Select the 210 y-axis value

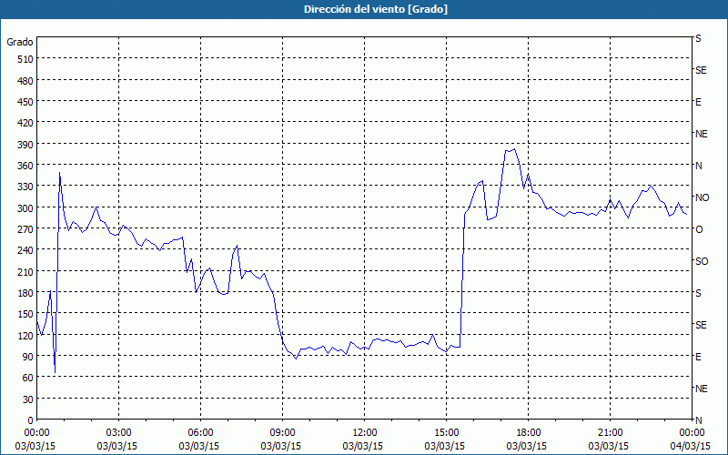(25, 271)
